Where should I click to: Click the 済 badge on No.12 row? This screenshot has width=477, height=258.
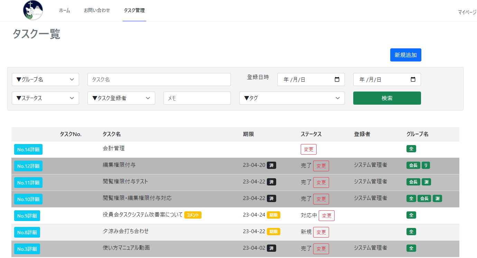tap(271, 165)
